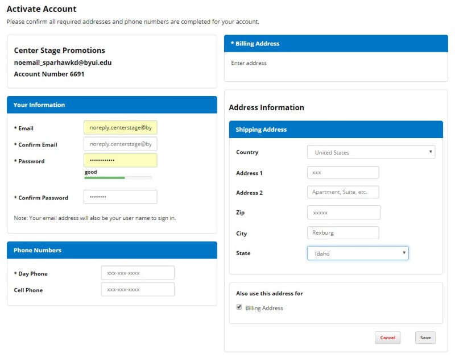This screenshot has width=455, height=358.
Task: Expand the State dropdown showing Idaho
Action: pyautogui.click(x=358, y=253)
